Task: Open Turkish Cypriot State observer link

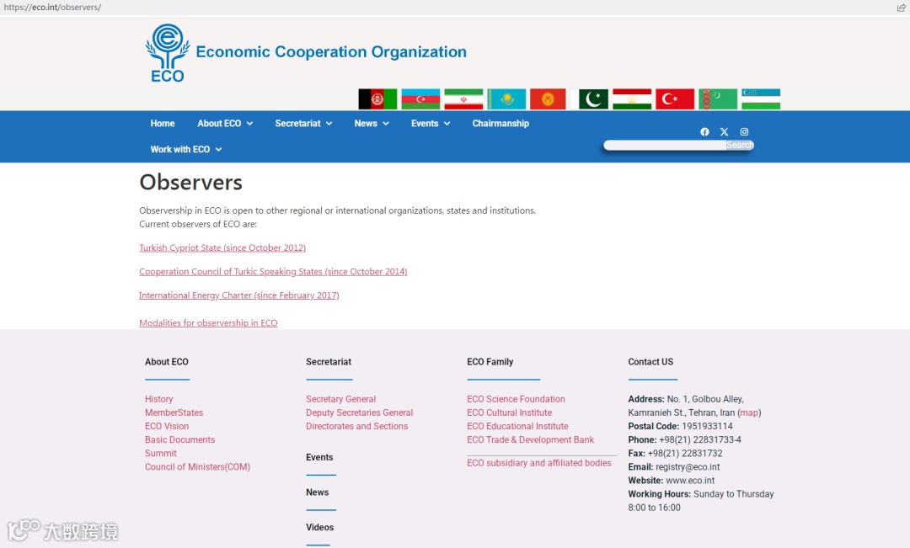Action: 222,247
